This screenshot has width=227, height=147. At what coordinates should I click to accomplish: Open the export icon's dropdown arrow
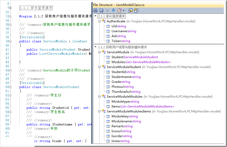coord(124,10)
